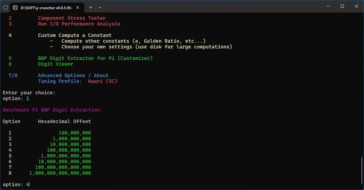Open a new tab with plus button
The image size is (364, 190).
[91, 7]
